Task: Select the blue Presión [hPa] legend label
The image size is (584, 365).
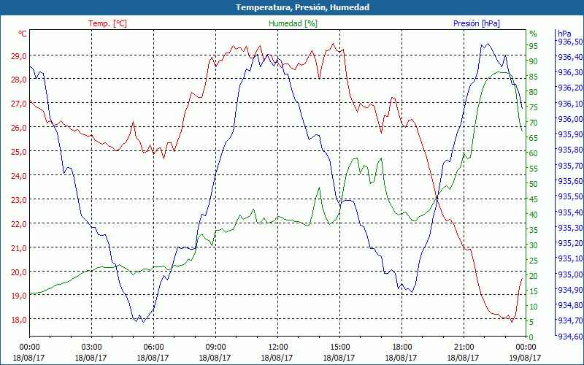Action: click(477, 23)
